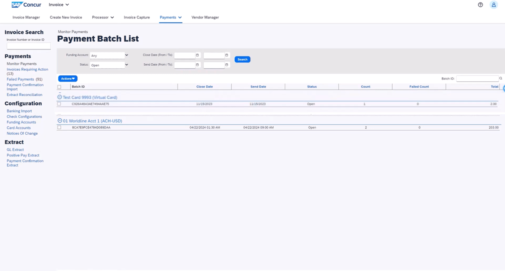The width and height of the screenshot is (505, 271).
Task: Open the Invoice module dropdown
Action: coord(59,5)
